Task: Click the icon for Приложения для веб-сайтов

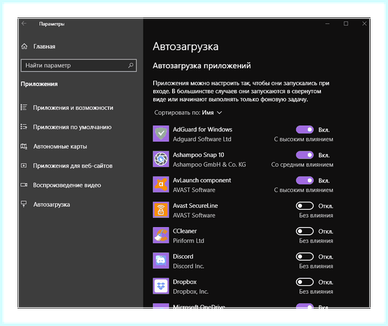Action: (24, 166)
